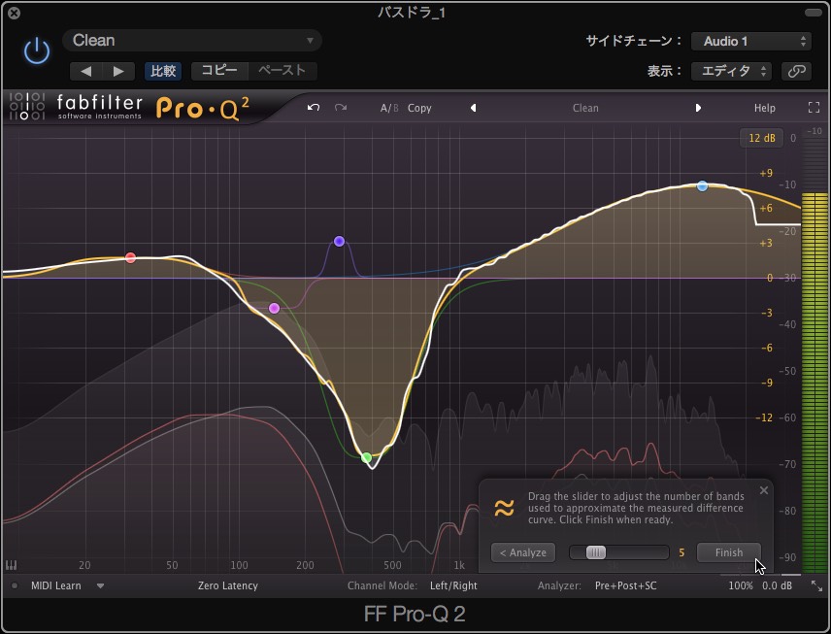Click the 100% output scale value
831x634 pixels.
pyautogui.click(x=741, y=585)
